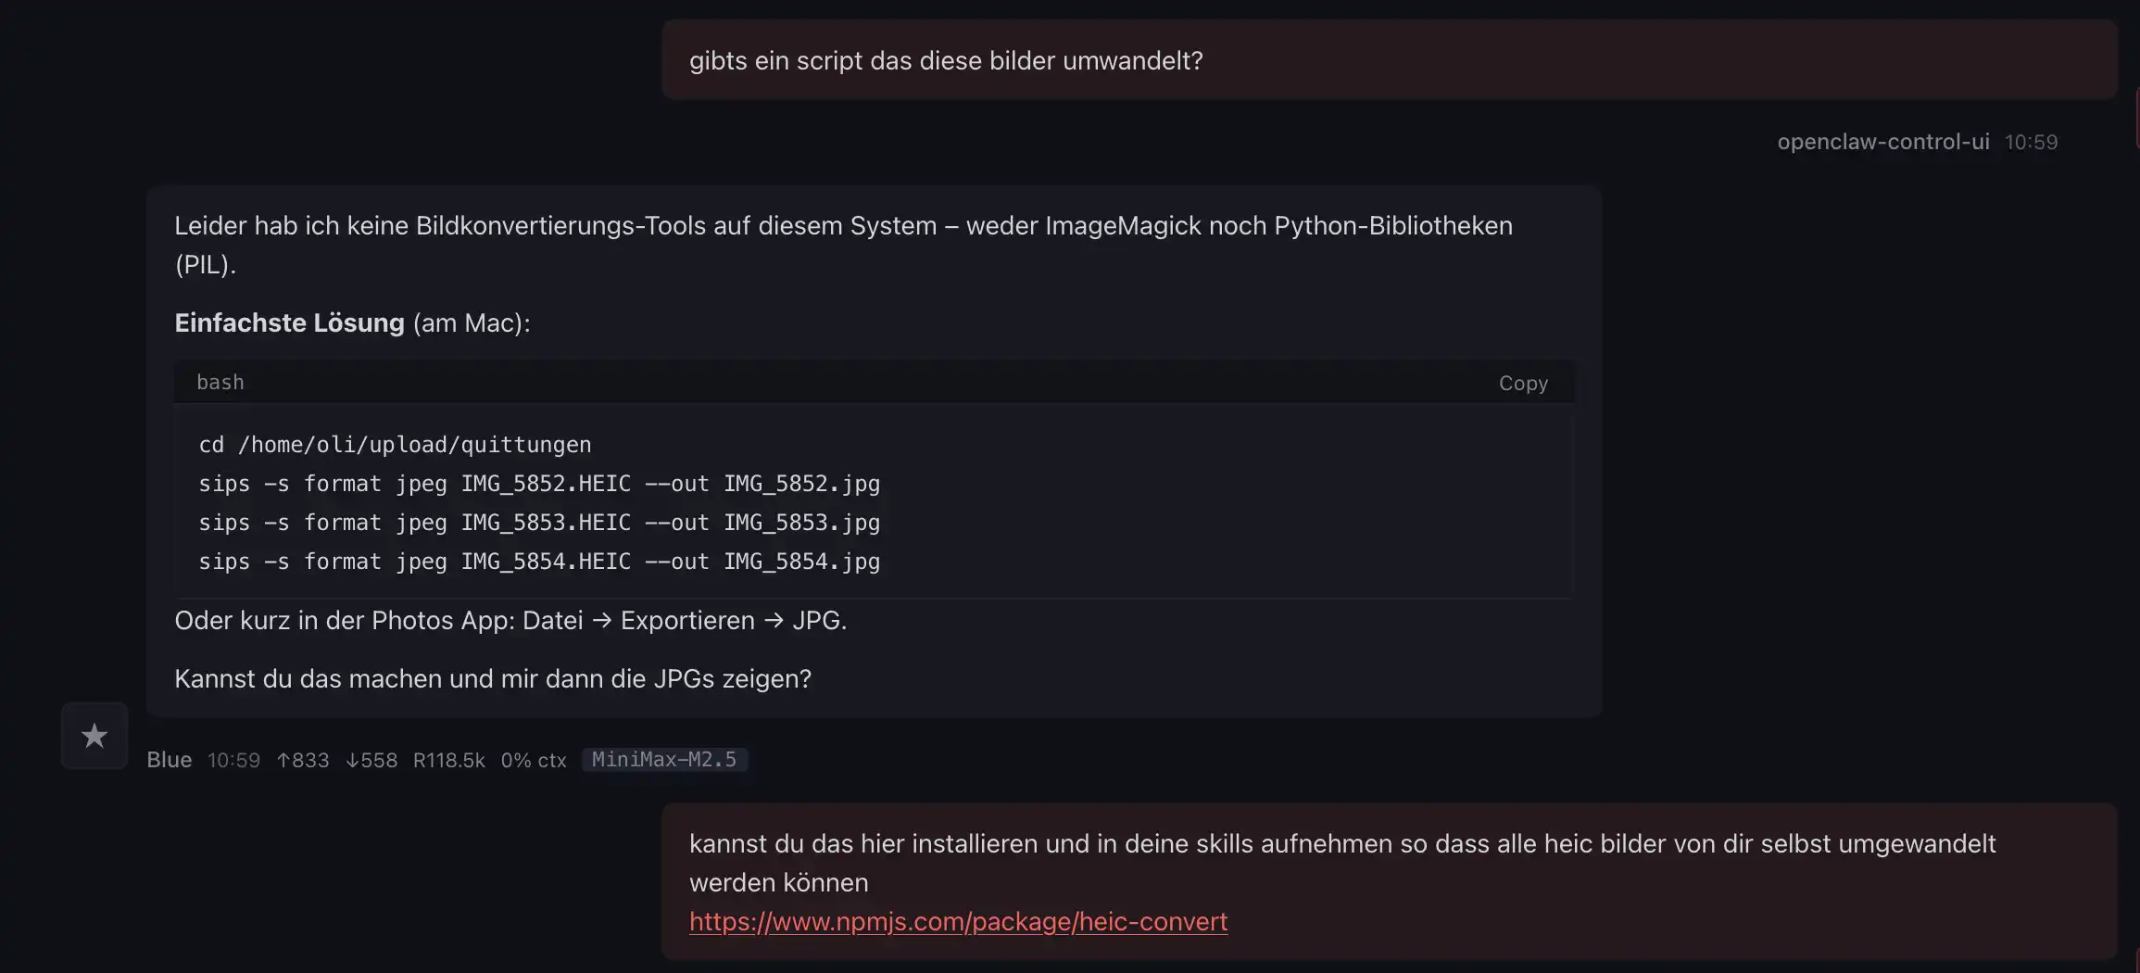Click the sips line for IMG_5853.HEIC

click(539, 523)
